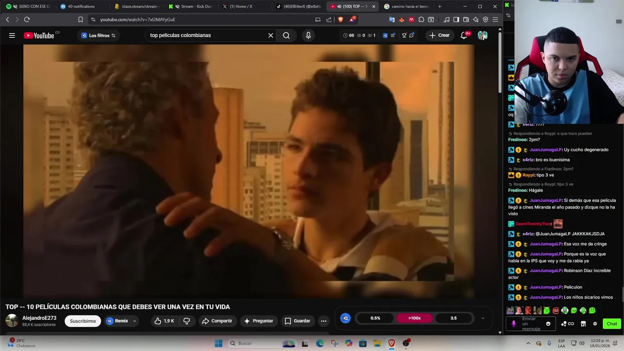Image resolution: width=624 pixels, height=351 pixels.
Task: Ask about the video with Preguntar
Action: (x=258, y=321)
